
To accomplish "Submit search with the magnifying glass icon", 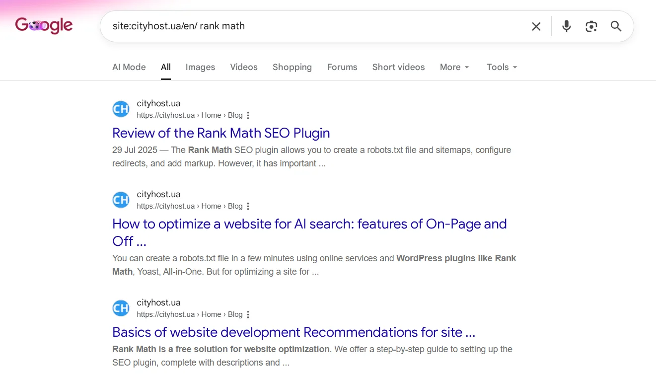I will point(616,26).
